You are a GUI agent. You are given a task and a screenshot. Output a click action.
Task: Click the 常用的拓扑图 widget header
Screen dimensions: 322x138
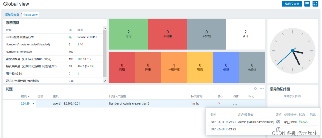(x=280, y=89)
